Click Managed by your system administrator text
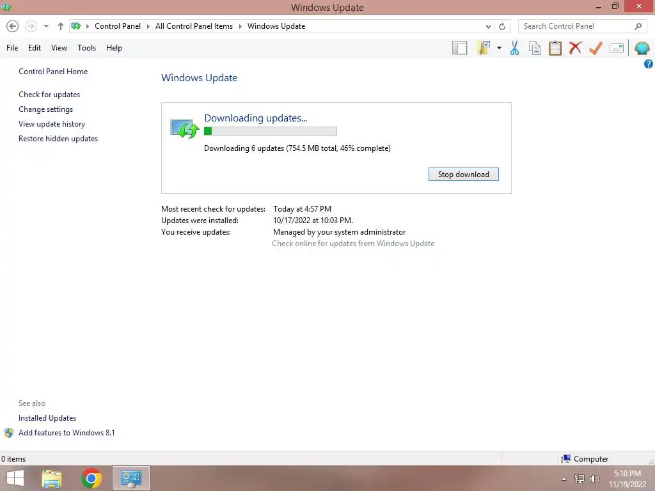The image size is (655, 491). 339,231
